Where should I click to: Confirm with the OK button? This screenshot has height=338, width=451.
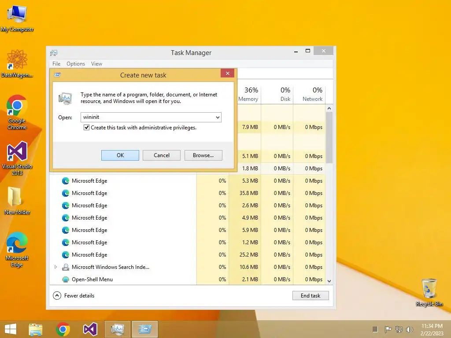[120, 155]
